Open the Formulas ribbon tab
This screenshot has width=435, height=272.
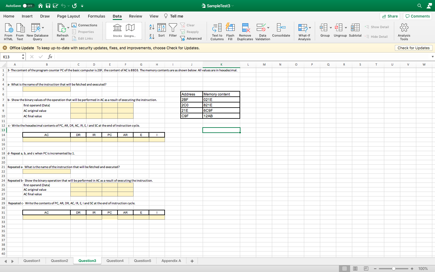pos(97,16)
